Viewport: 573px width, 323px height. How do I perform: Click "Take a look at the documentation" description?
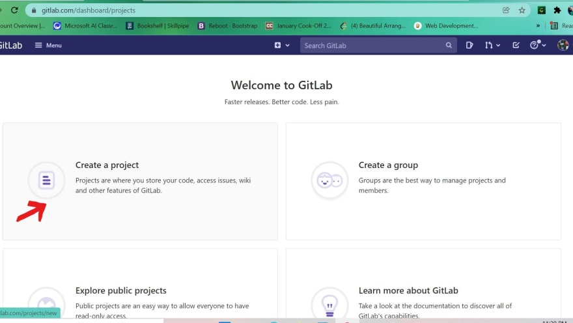click(x=435, y=311)
